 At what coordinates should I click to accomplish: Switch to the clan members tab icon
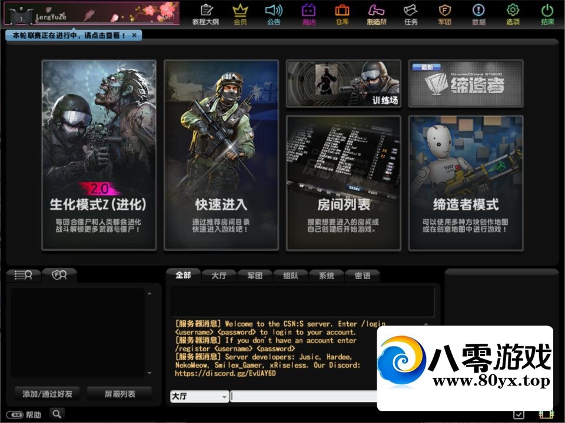point(59,275)
